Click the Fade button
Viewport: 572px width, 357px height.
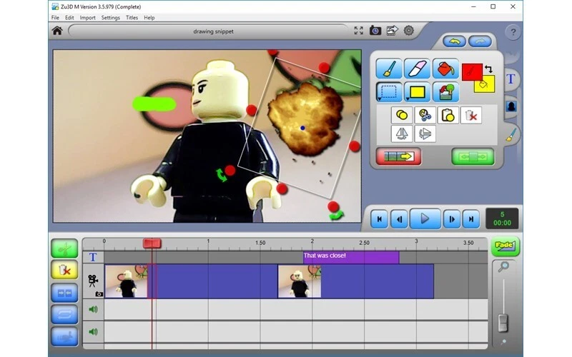click(506, 247)
